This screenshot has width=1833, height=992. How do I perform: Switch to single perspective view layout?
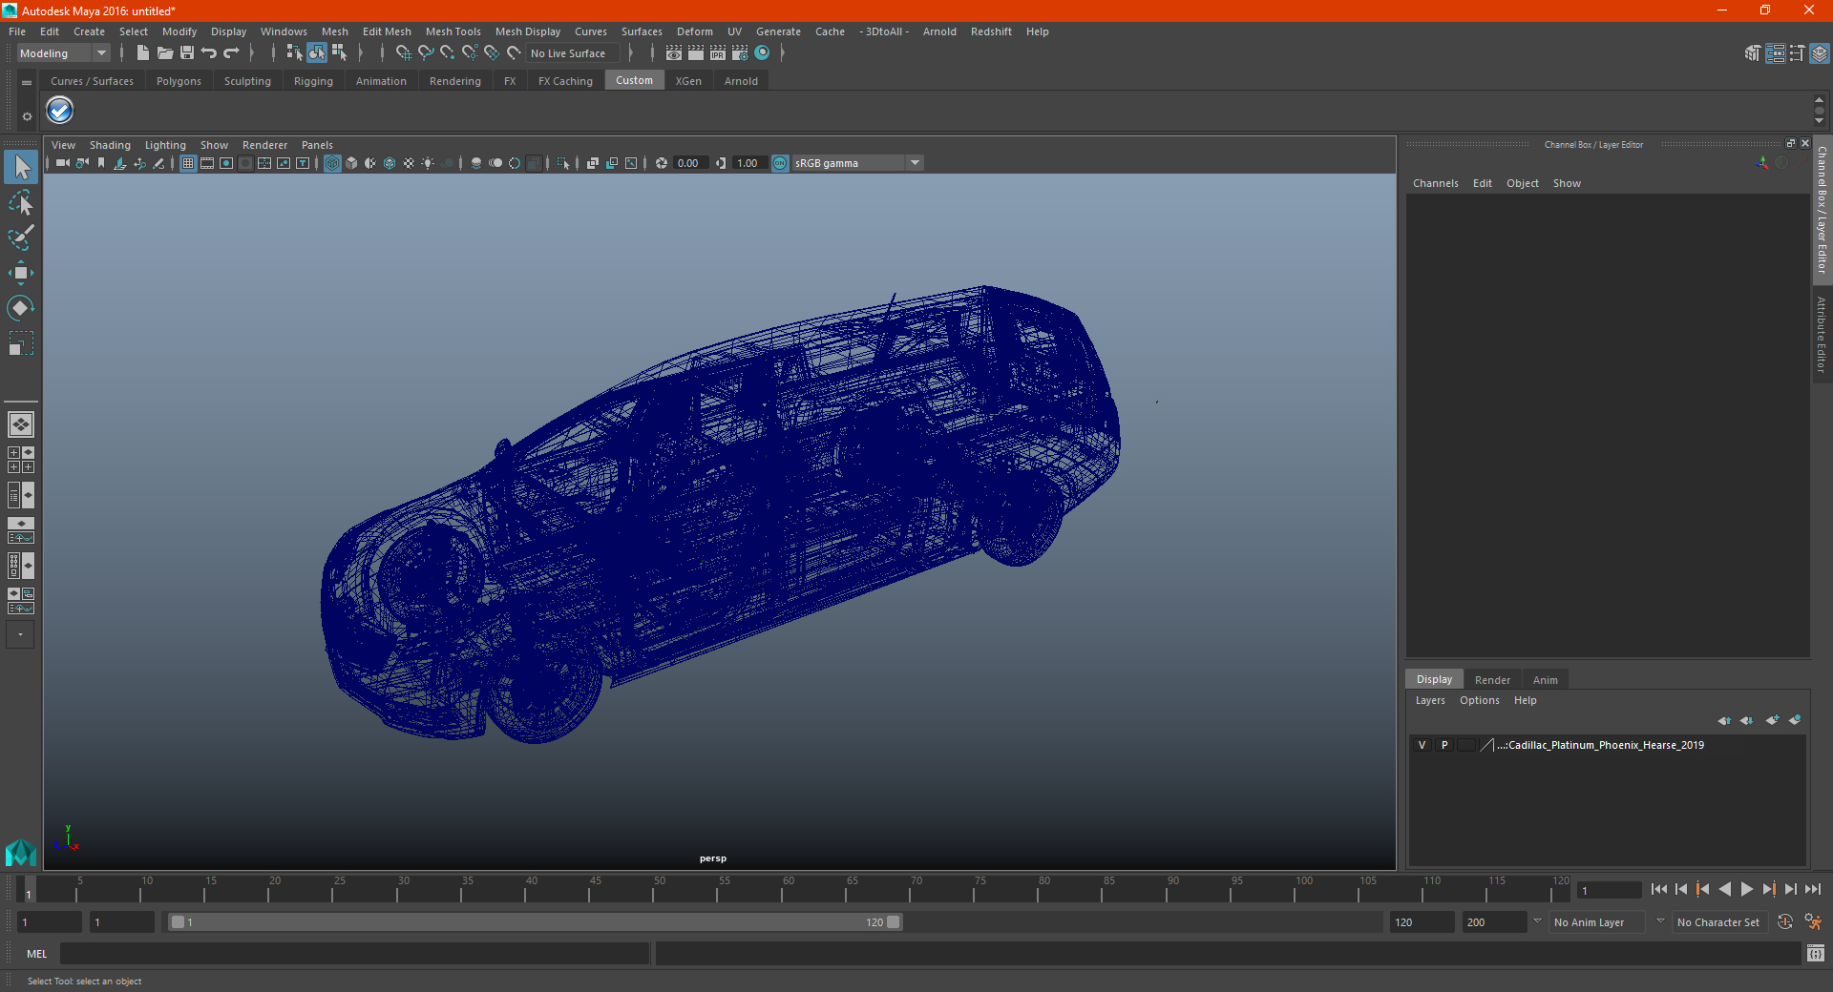(21, 424)
